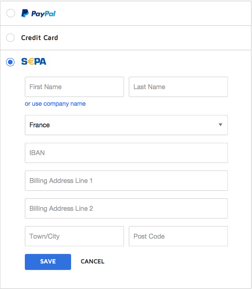The width and height of the screenshot is (252, 289).
Task: Open the country dropdown showing France
Action: (x=126, y=125)
